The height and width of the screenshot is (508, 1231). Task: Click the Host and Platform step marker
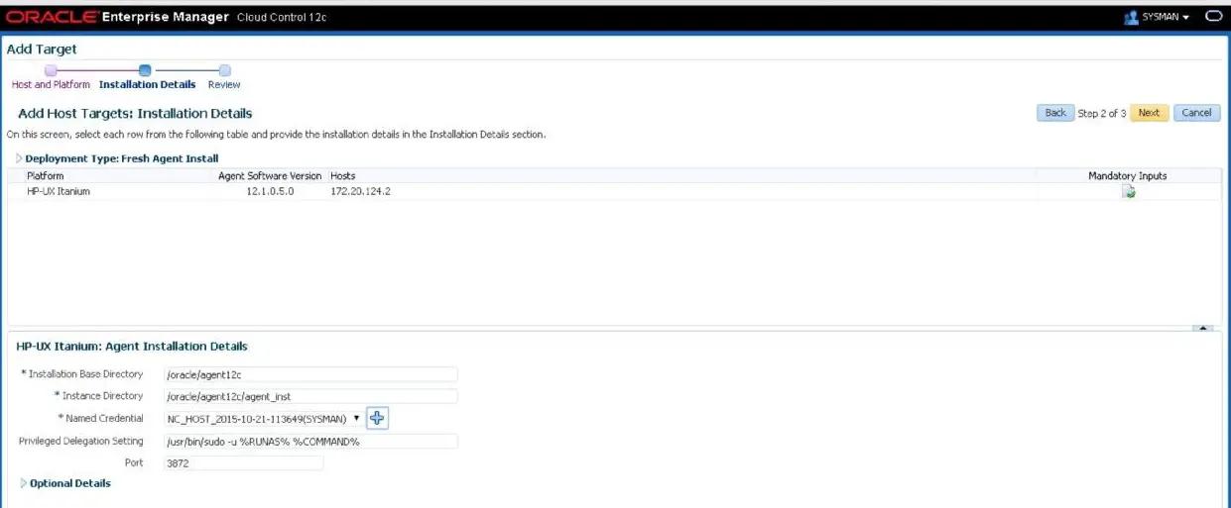[x=51, y=70]
